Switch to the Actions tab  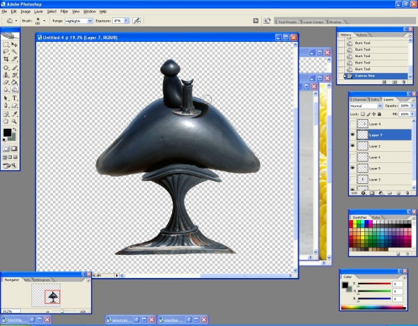(x=362, y=35)
